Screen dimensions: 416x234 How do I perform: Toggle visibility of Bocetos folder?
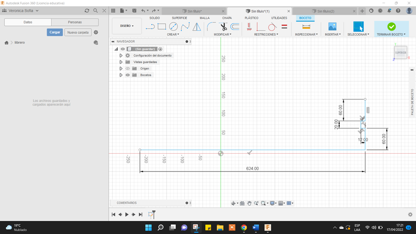point(128,75)
